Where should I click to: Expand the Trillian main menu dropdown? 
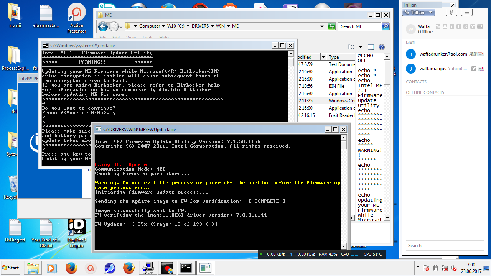tap(418, 13)
